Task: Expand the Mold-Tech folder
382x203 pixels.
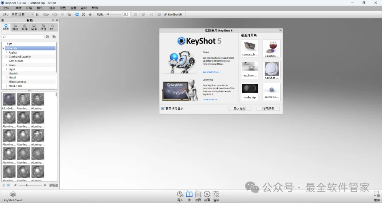Action: coord(7,86)
